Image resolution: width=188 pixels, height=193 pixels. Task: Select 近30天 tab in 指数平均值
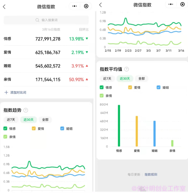[125, 79]
